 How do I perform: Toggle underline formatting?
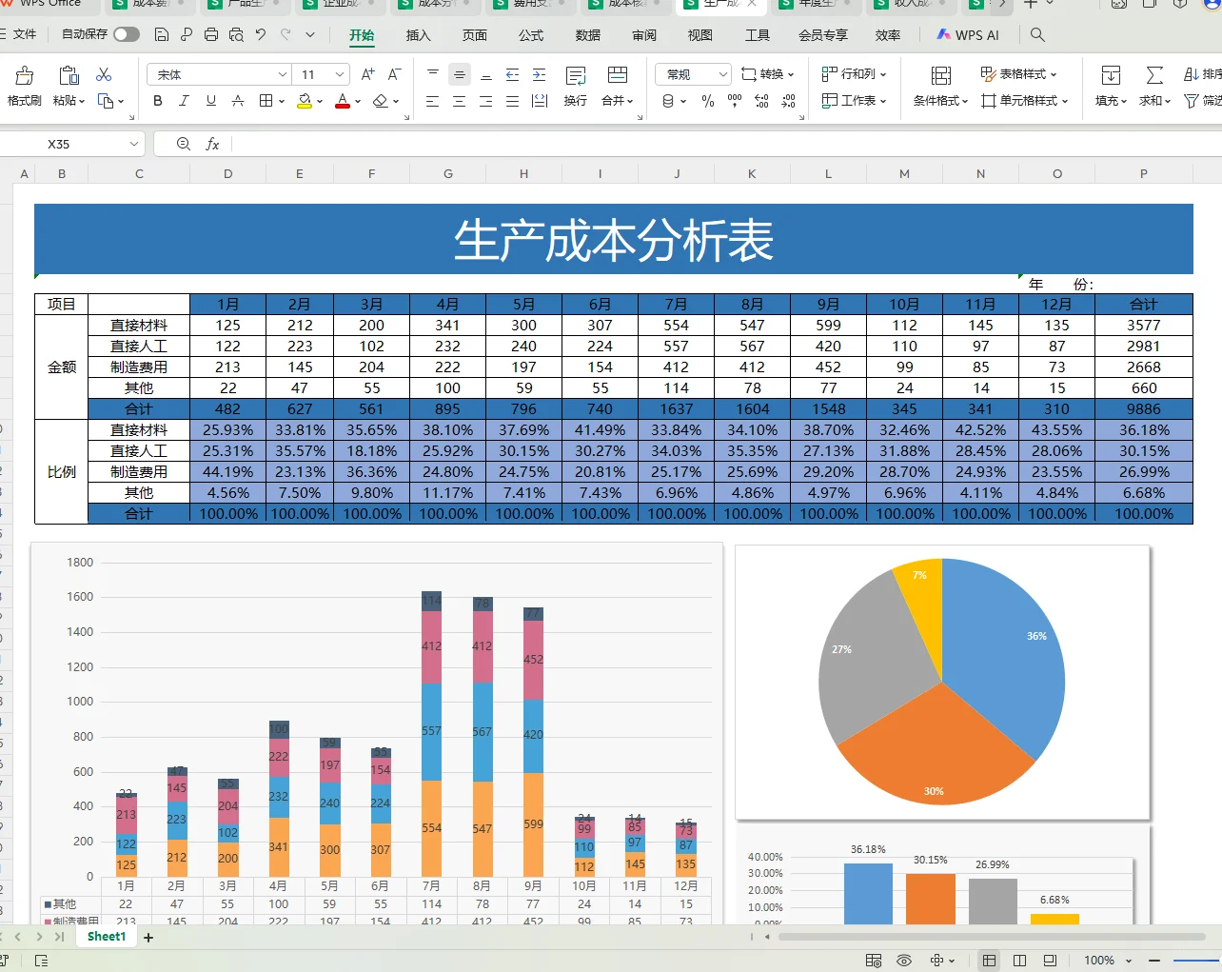(x=210, y=101)
